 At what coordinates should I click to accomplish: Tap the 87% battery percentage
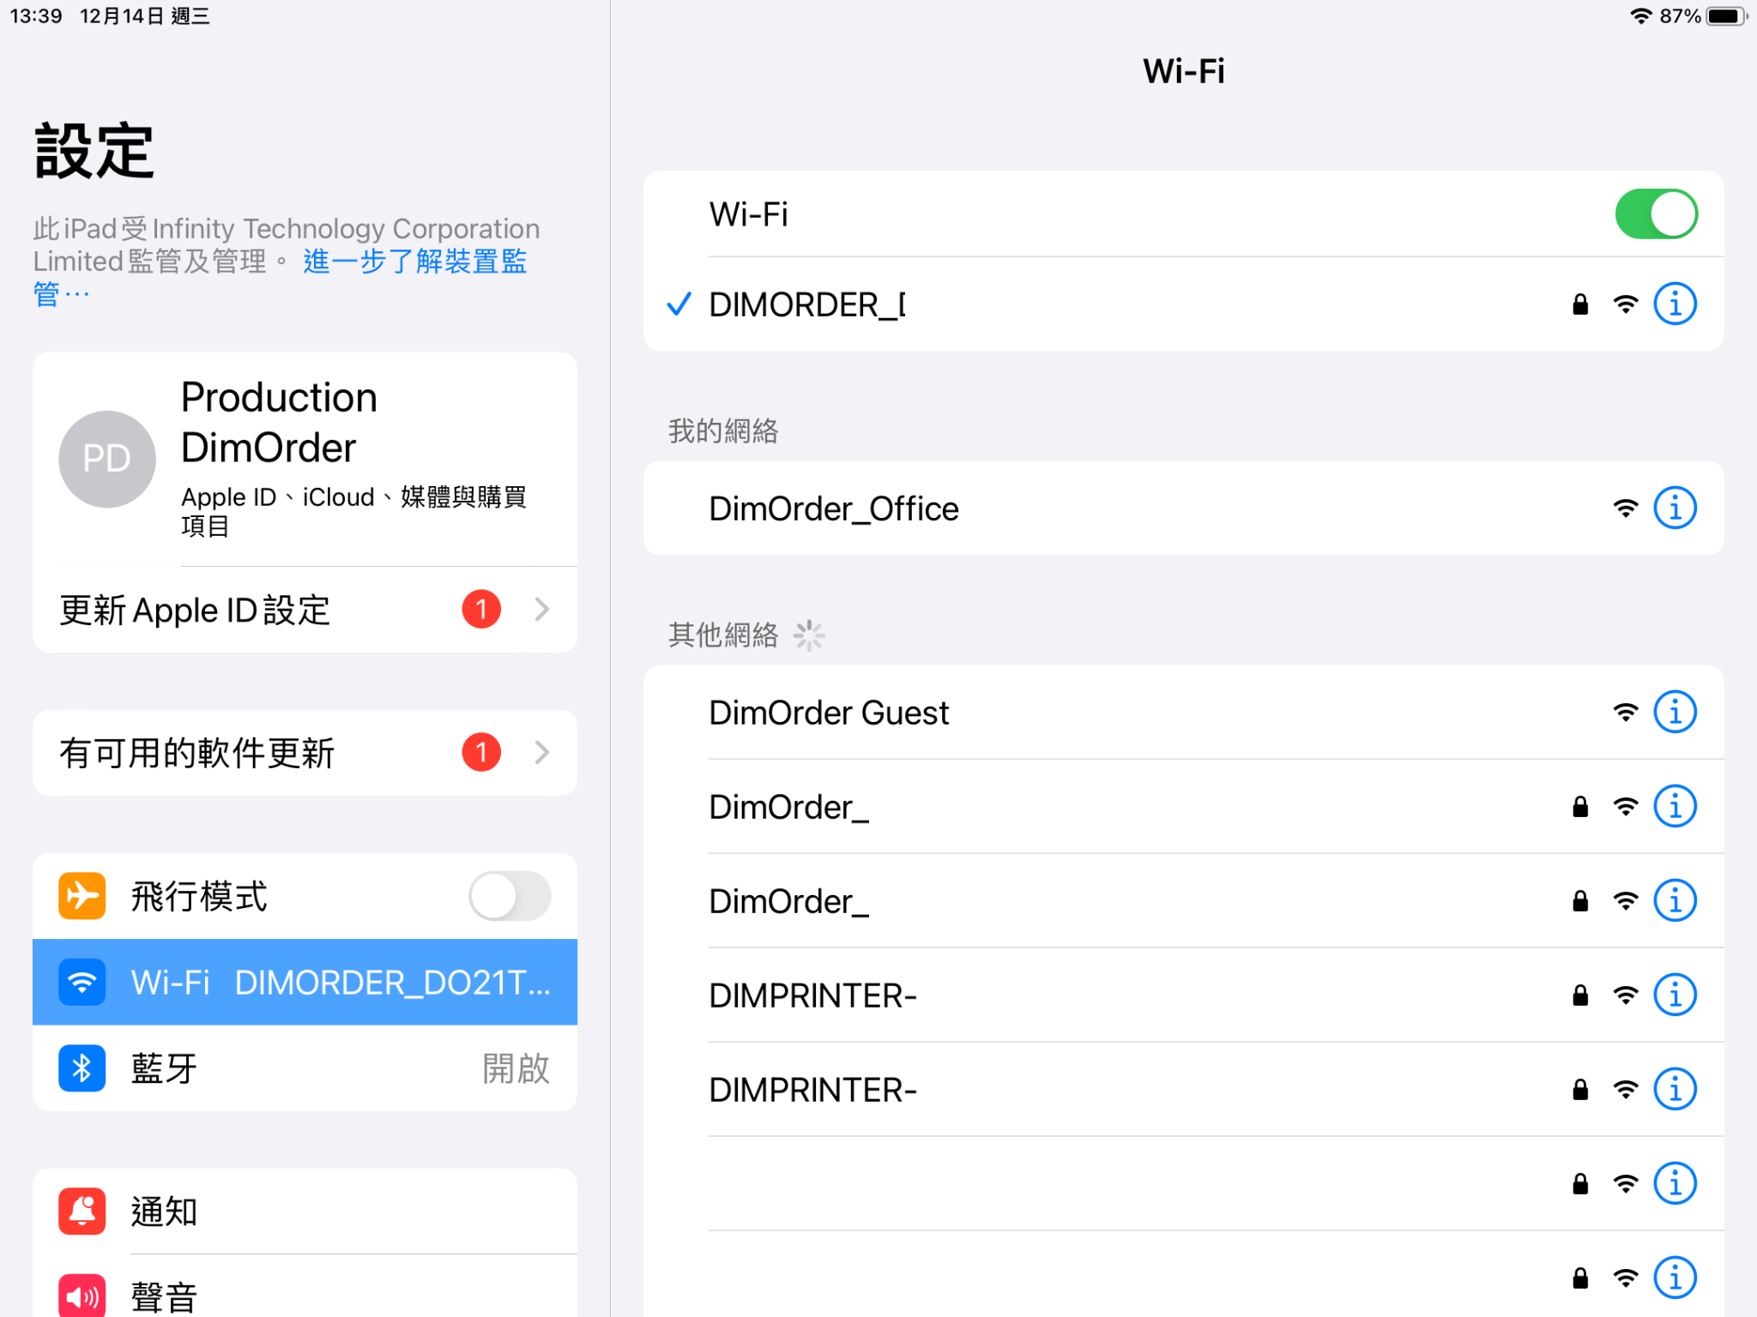pyautogui.click(x=1679, y=16)
